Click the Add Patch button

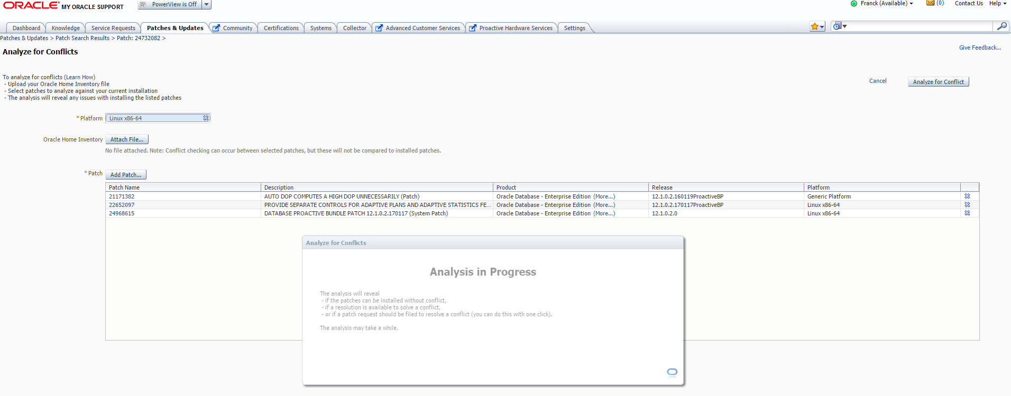click(x=125, y=175)
